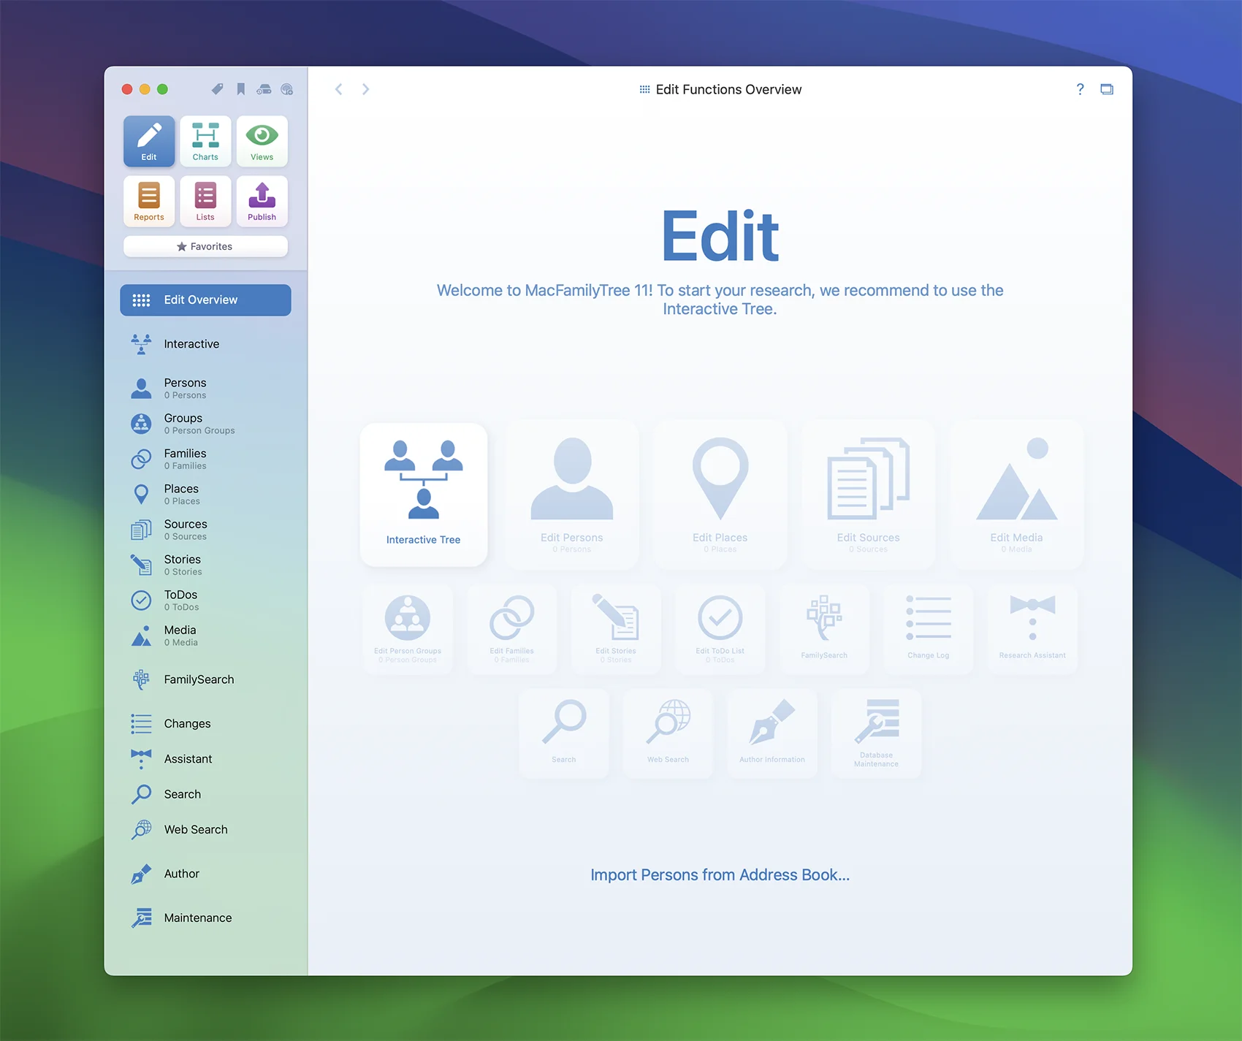Open the Edit Persons card
1242x1041 pixels.
[x=572, y=495]
